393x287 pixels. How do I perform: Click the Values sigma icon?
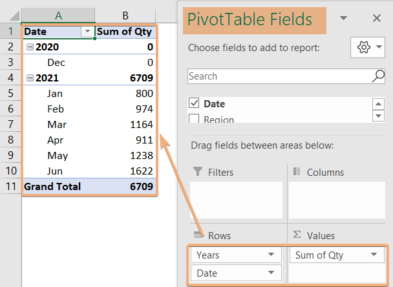297,235
